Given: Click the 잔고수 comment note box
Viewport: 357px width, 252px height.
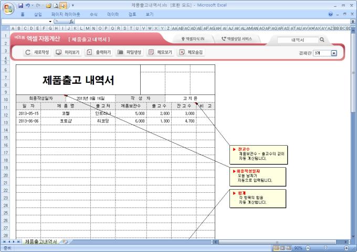Looking at the screenshot, I should tap(258, 155).
